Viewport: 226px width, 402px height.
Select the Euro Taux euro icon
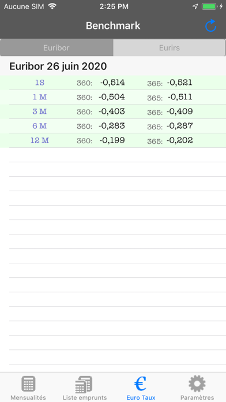(x=141, y=384)
